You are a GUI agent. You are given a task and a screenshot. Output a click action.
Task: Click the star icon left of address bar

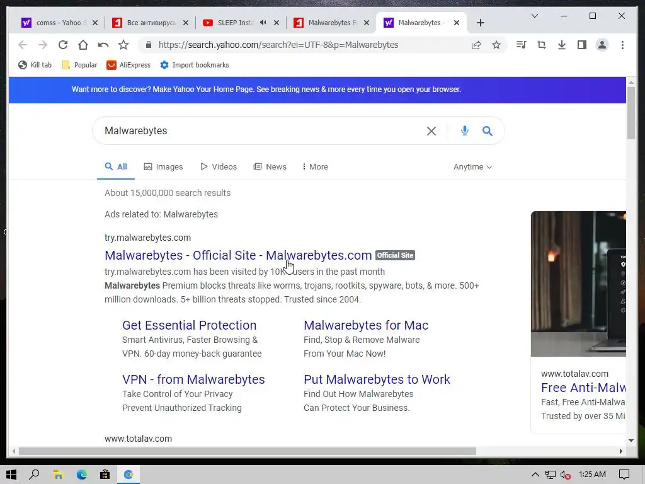point(123,45)
